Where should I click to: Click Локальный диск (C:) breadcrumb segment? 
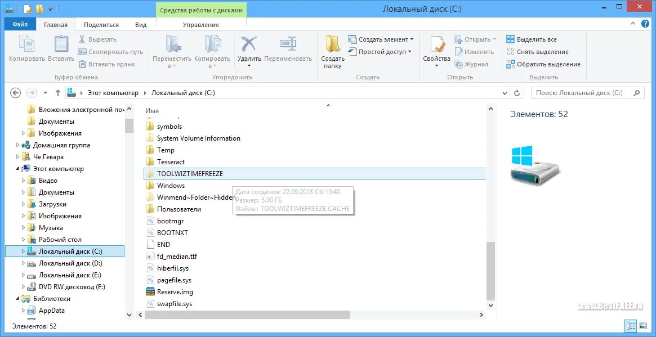click(183, 93)
